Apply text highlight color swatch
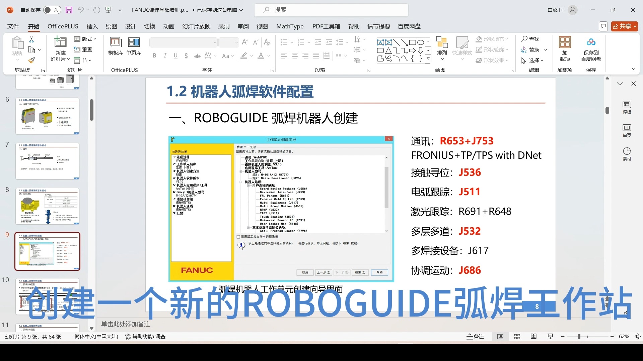 (244, 56)
